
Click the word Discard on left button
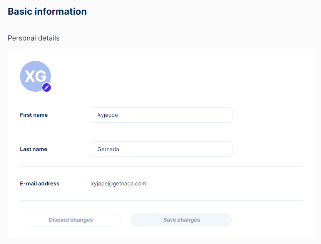59,220
